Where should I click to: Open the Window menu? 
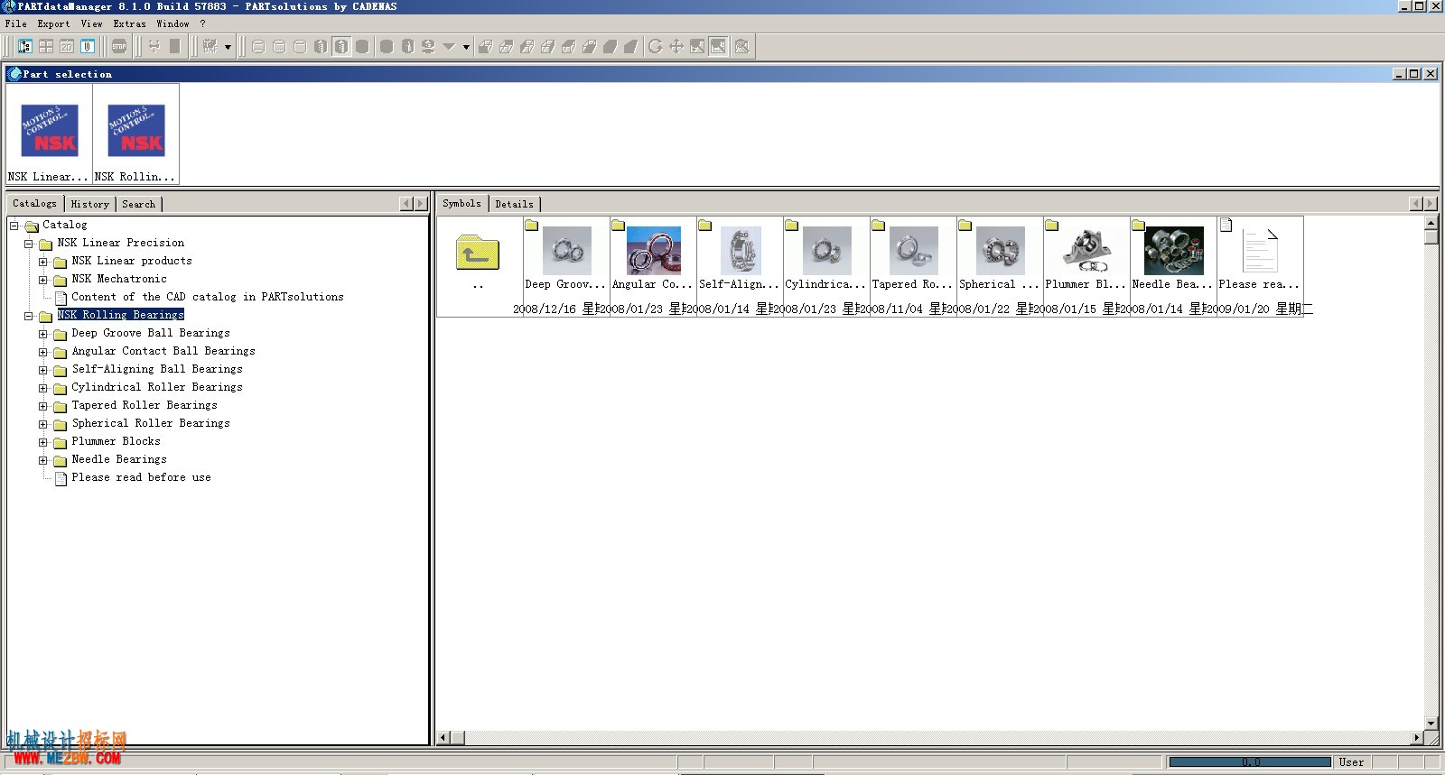pos(172,23)
